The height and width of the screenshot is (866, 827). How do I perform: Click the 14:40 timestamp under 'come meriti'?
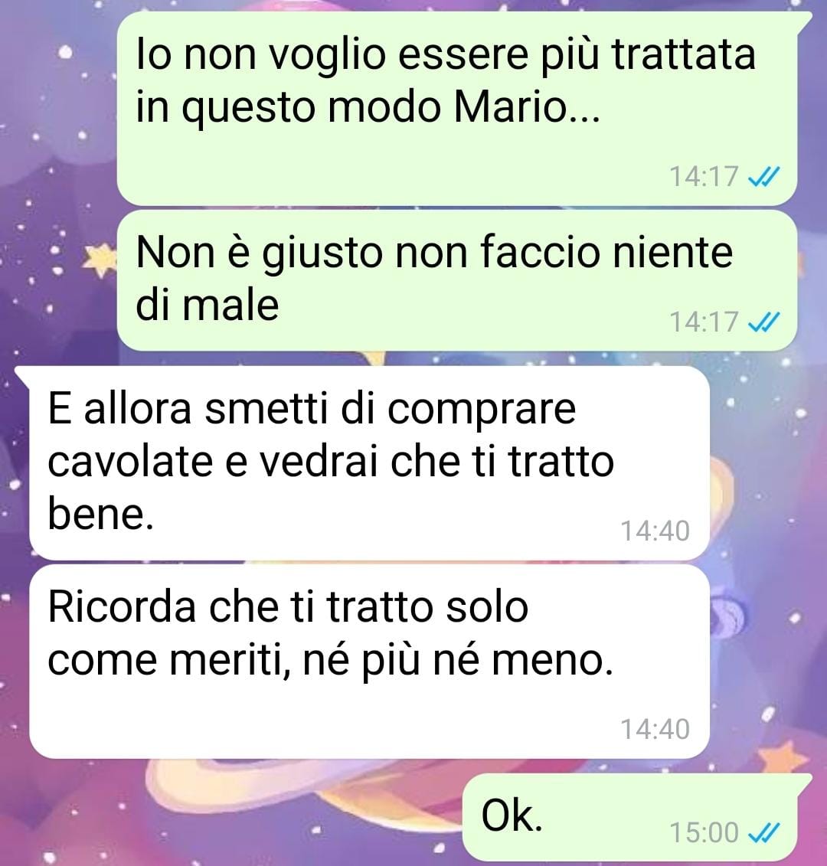[655, 729]
